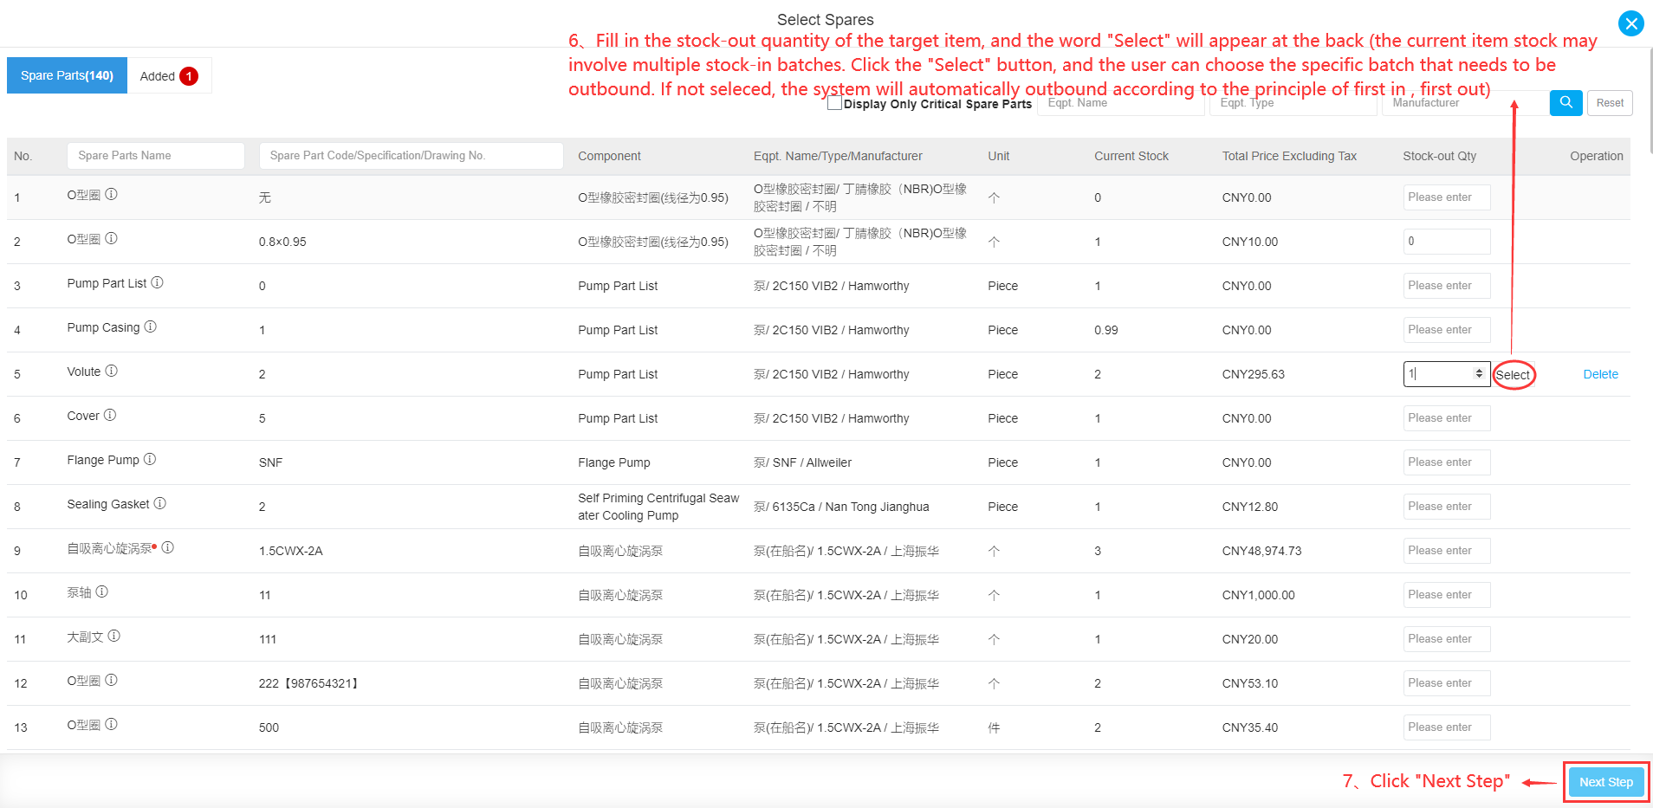Click the code 1.5CWX-2A in row 9
This screenshot has width=1653, height=808.
(290, 551)
